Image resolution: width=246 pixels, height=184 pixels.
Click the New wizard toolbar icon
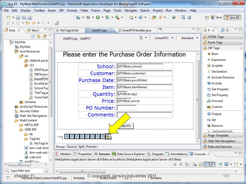pos(8,17)
